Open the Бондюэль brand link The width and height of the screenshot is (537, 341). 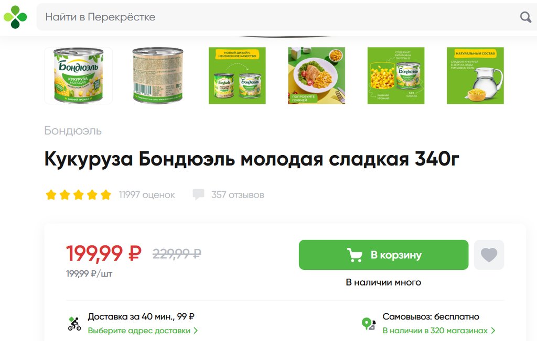pos(73,130)
